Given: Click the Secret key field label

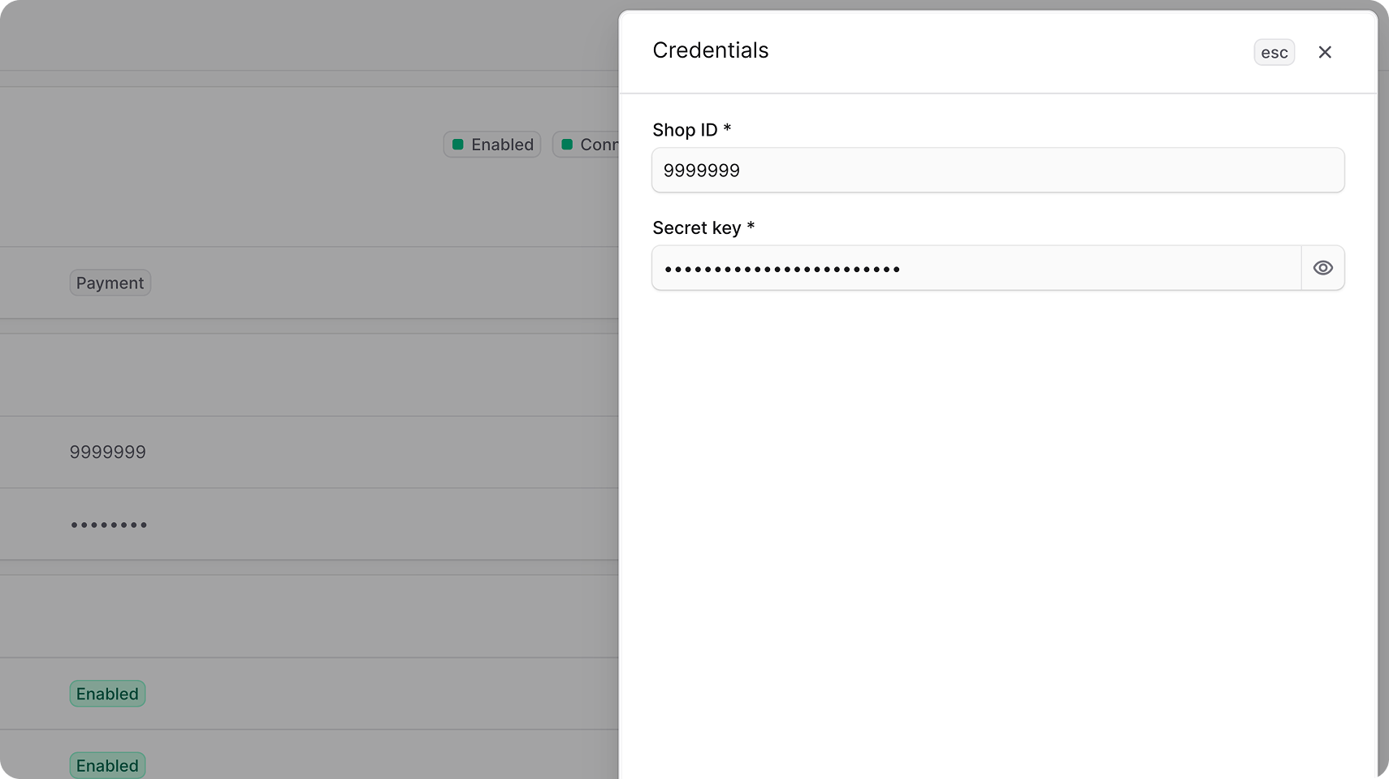Looking at the screenshot, I should tap(697, 228).
